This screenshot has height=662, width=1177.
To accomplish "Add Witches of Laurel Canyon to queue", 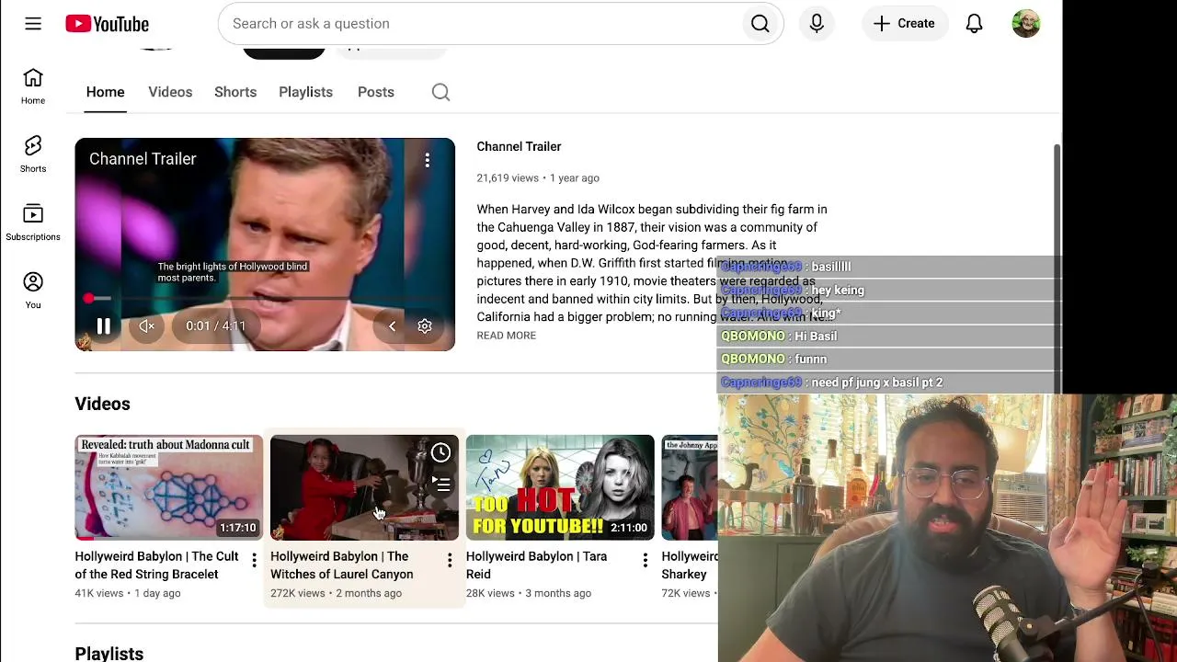I will (x=441, y=484).
